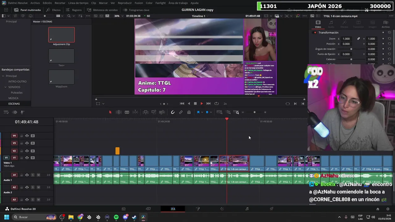Open the Efectos panel
Image resolution: width=395 pixels, height=222 pixels.
click(x=53, y=10)
